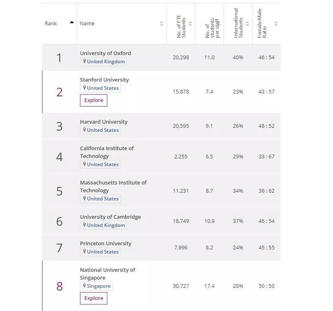Screen dimensions: 333x311
Task: Sort by No. of FTE Students arrows
Action: pos(190,24)
